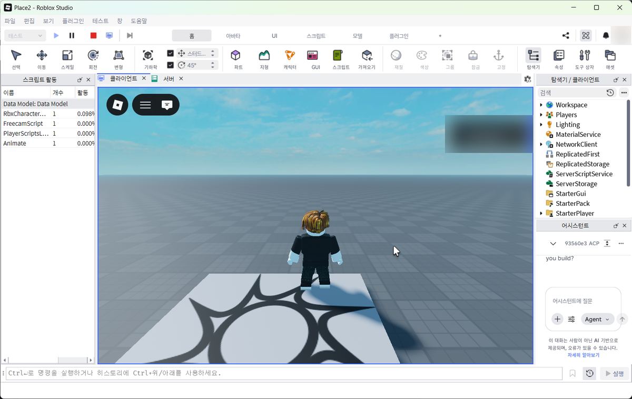The image size is (632, 399).
Task: Click into the command bar input
Action: pyautogui.click(x=284, y=373)
